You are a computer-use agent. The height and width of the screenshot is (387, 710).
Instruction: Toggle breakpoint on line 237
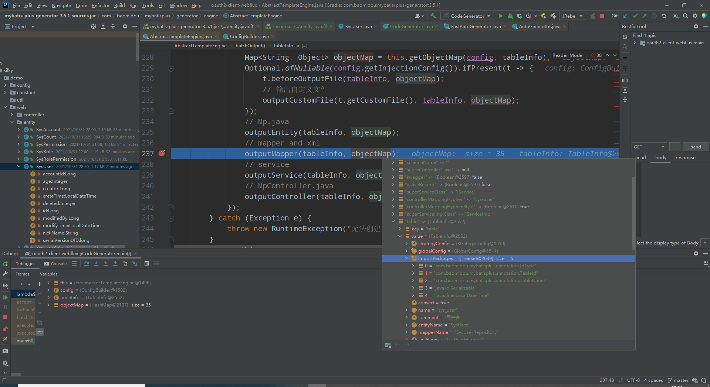click(x=162, y=153)
